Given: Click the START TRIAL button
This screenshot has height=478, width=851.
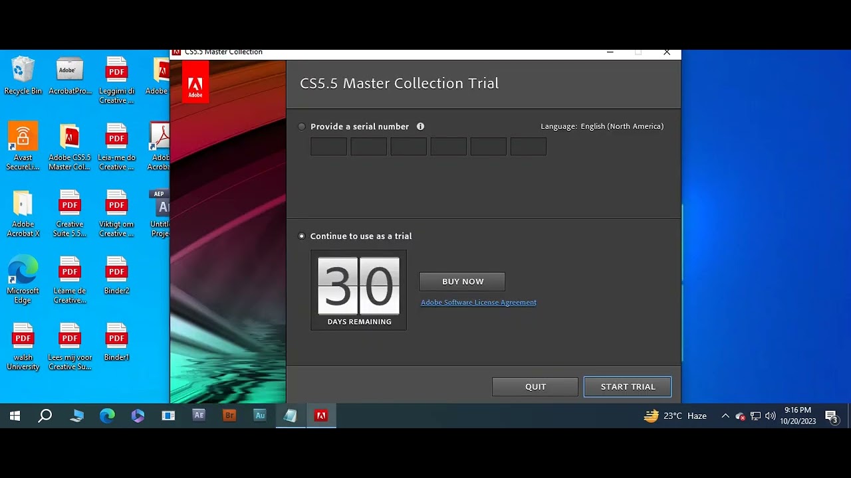Looking at the screenshot, I should click(628, 387).
